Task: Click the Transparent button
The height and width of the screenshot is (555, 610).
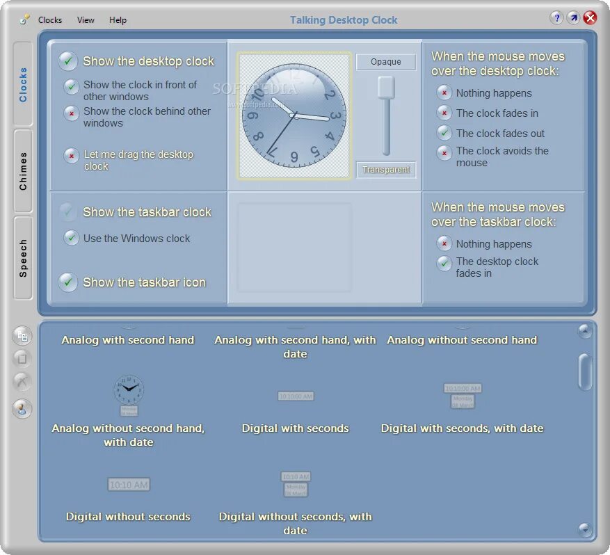Action: [x=386, y=170]
